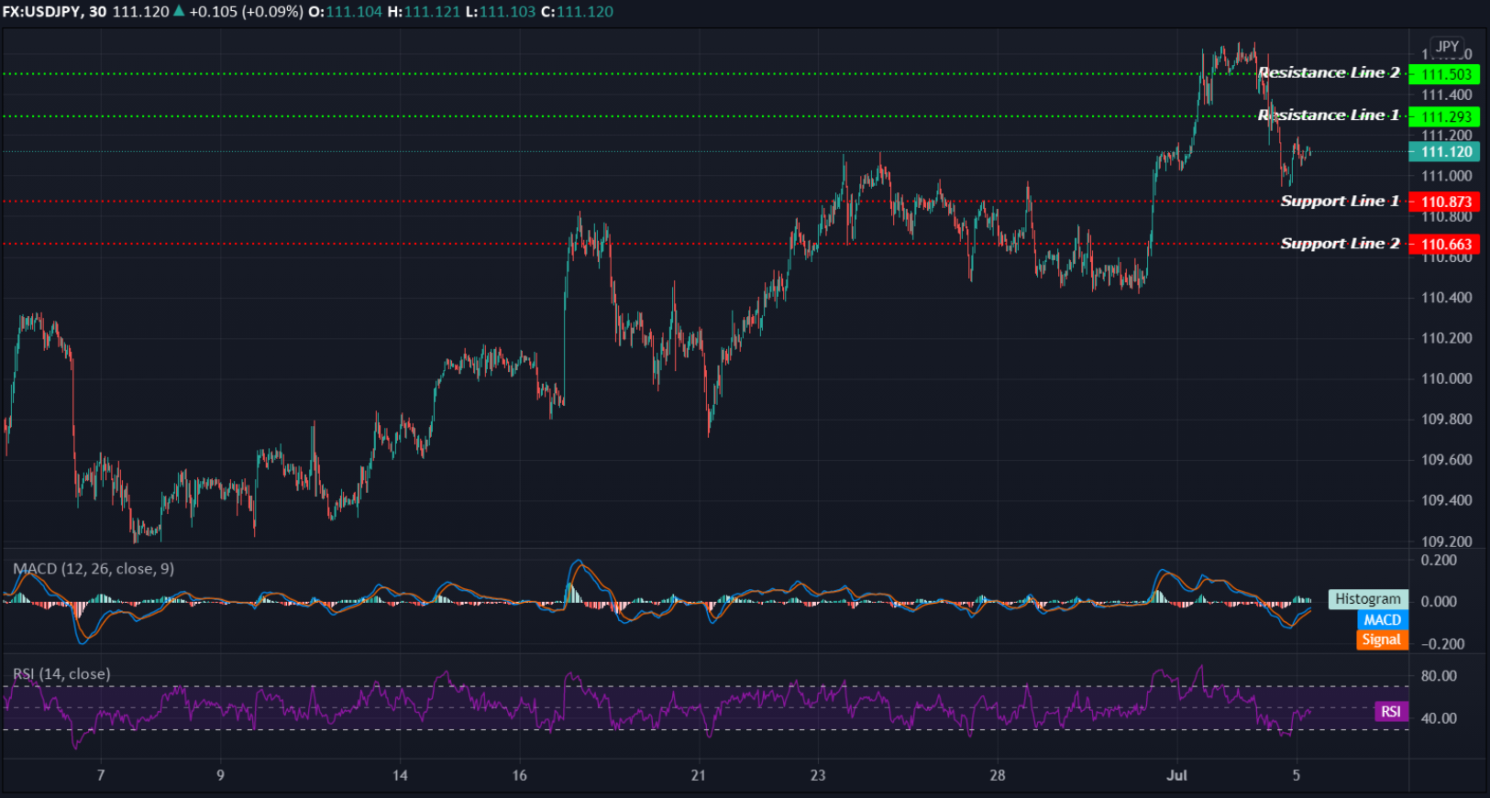Screen dimensions: 1490x798
Task: Click the Resistance Line 2 label
Action: tap(1329, 72)
